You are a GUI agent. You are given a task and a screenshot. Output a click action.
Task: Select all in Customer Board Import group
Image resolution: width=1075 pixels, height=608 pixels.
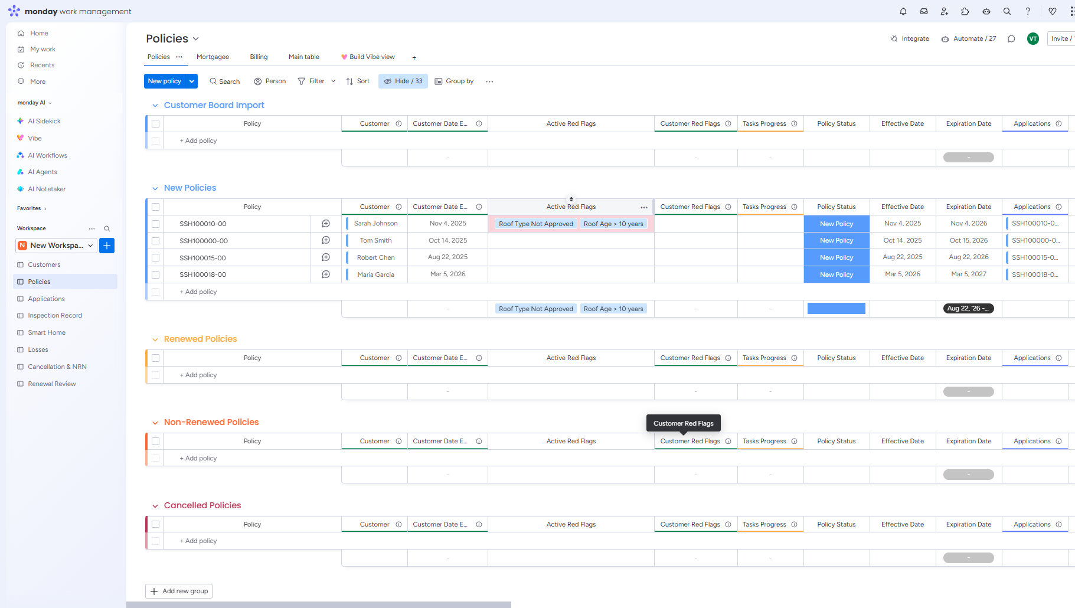coord(155,124)
